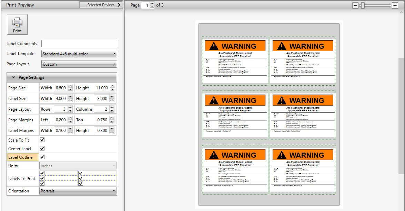Decrease Label Size Width value

point(70,100)
